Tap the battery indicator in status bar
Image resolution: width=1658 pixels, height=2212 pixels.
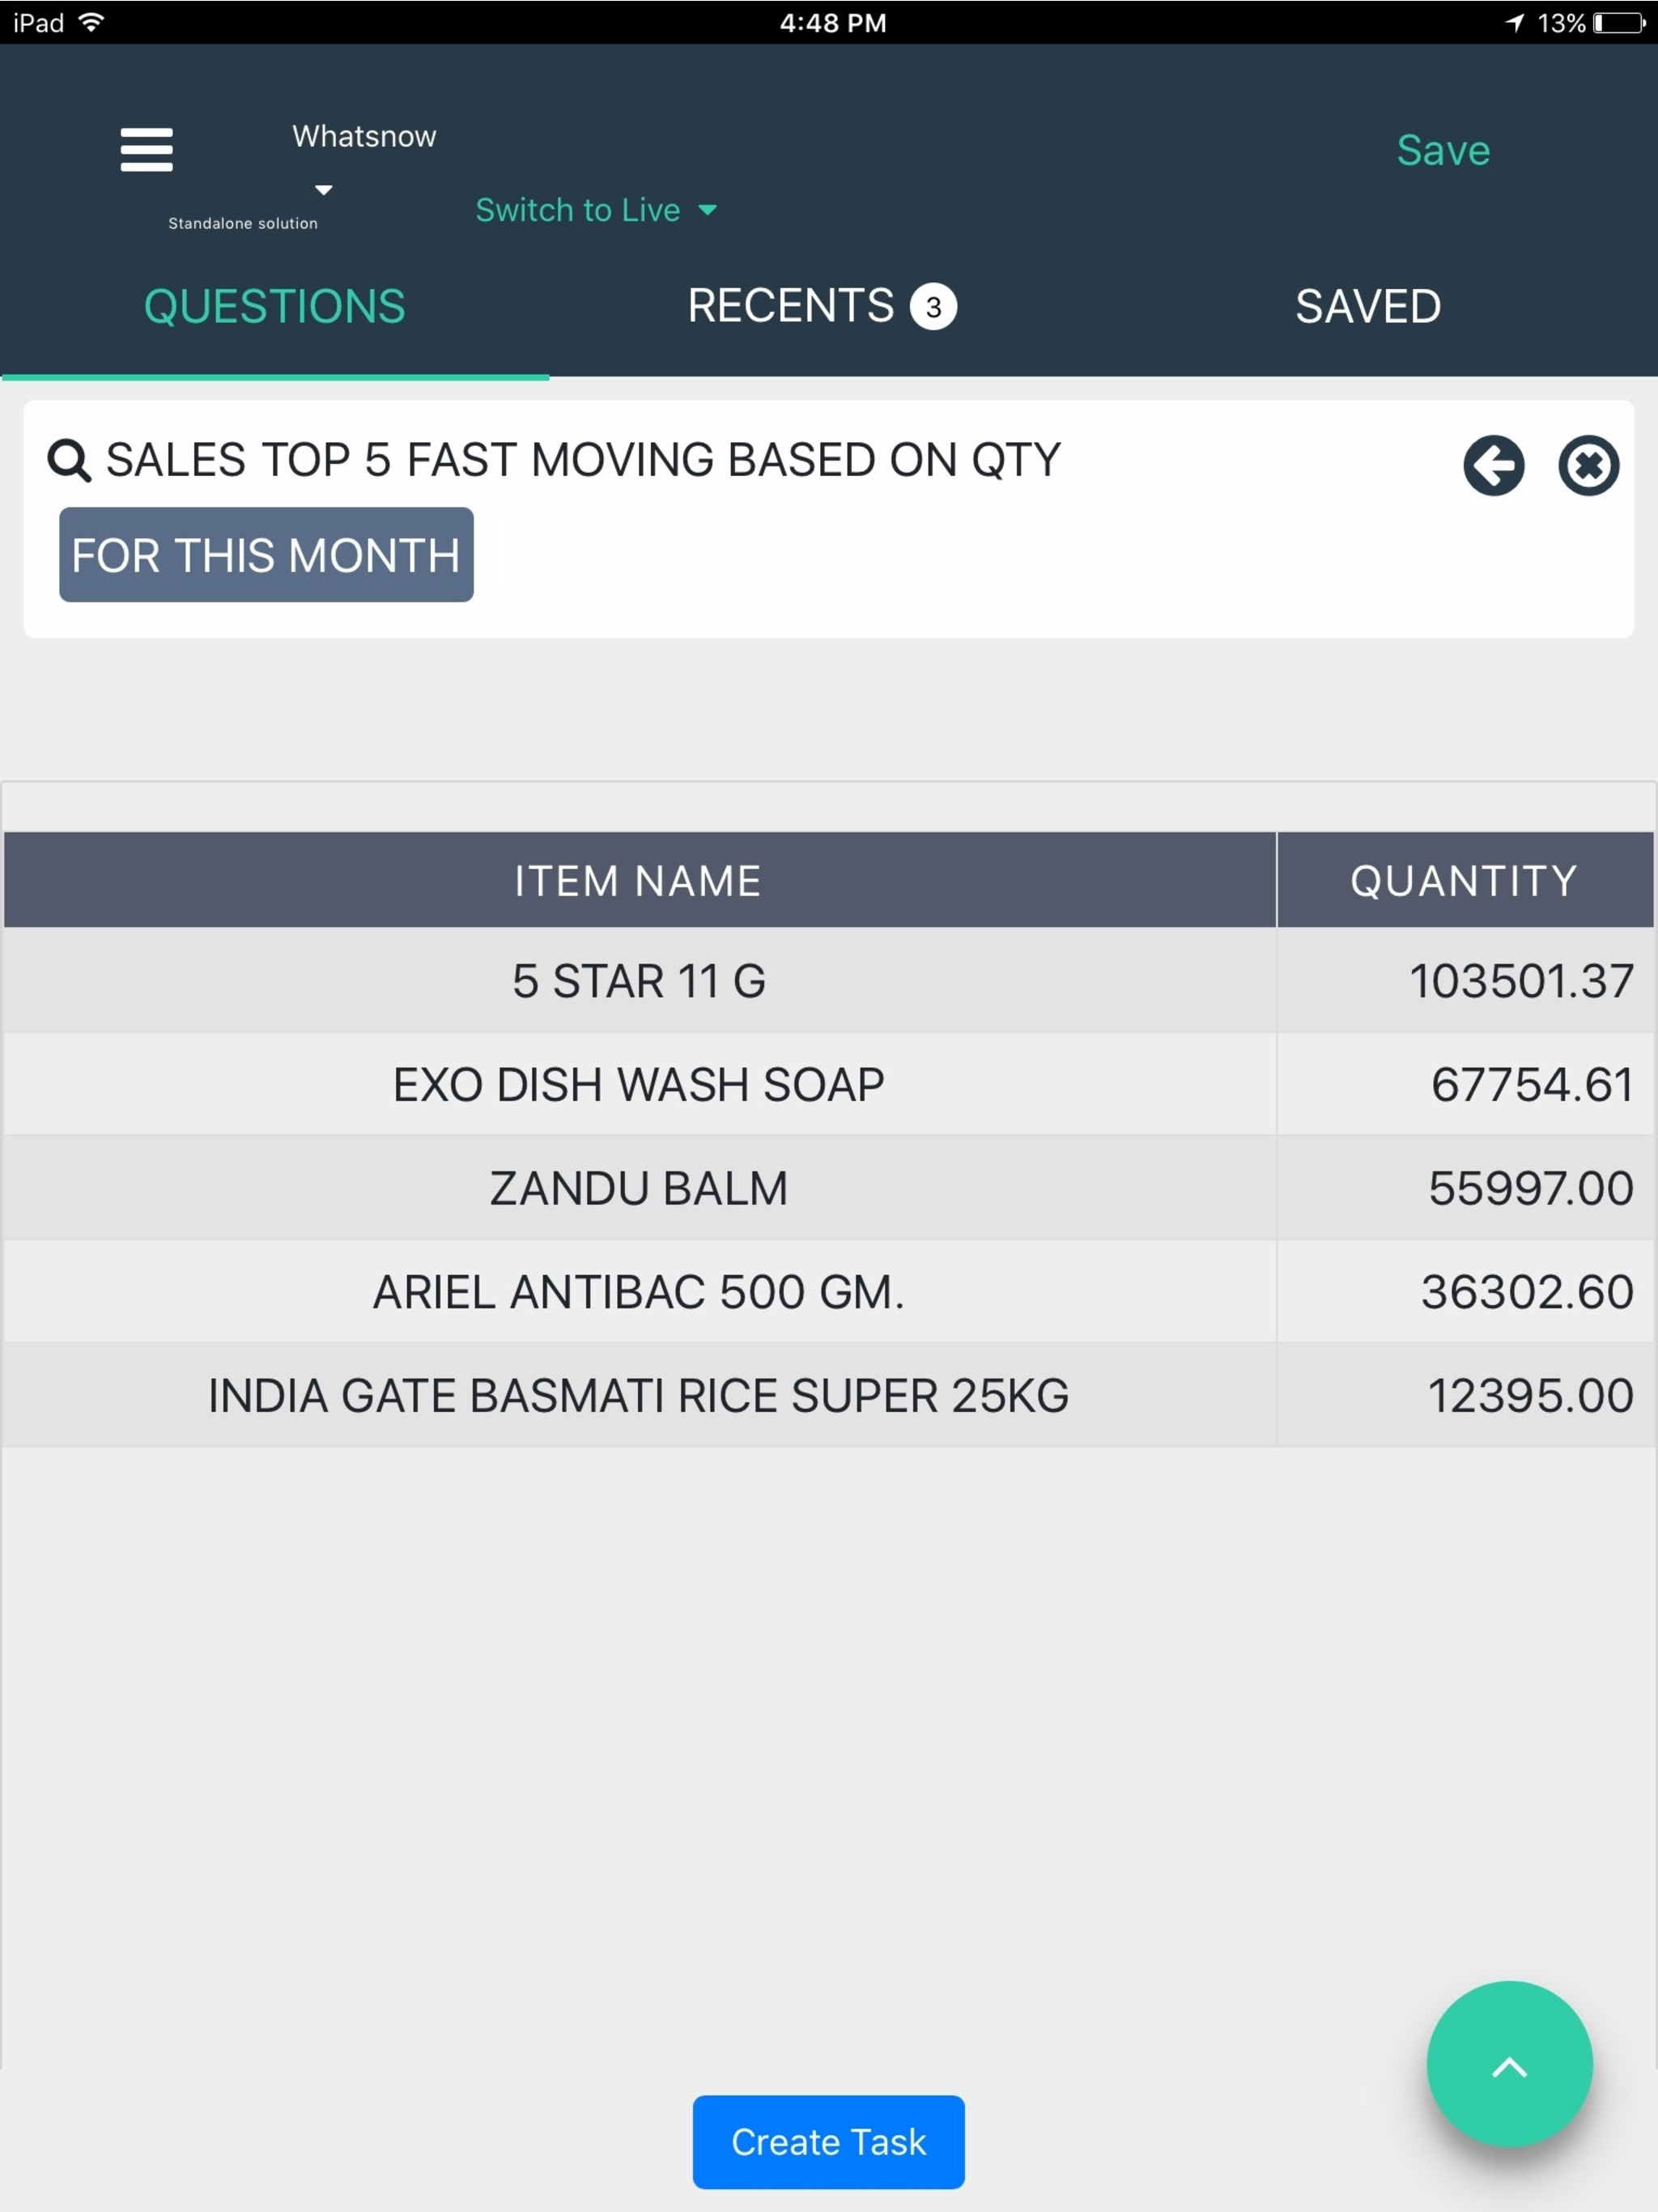[1618, 23]
